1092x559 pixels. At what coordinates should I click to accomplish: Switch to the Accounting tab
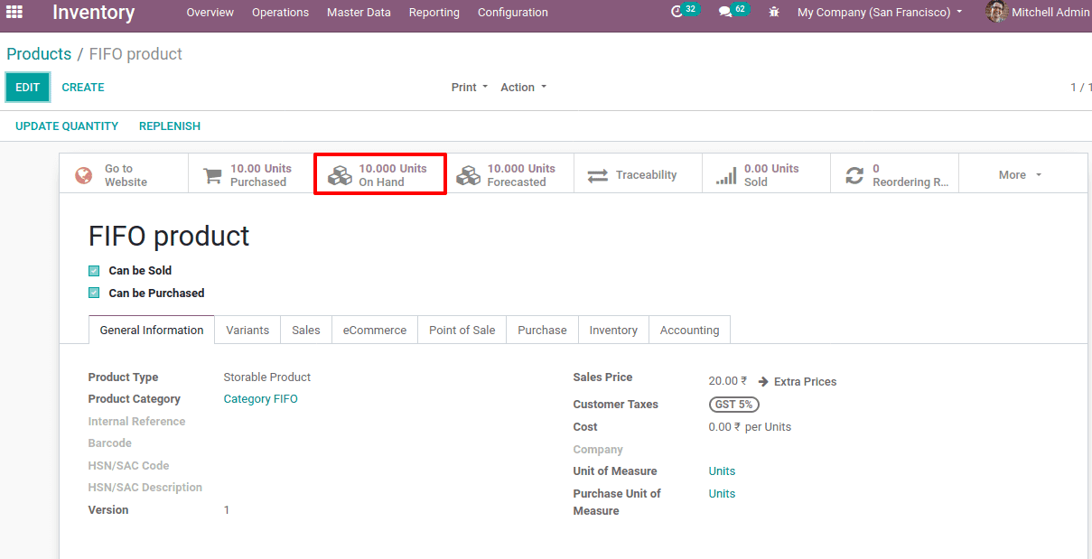pyautogui.click(x=689, y=331)
